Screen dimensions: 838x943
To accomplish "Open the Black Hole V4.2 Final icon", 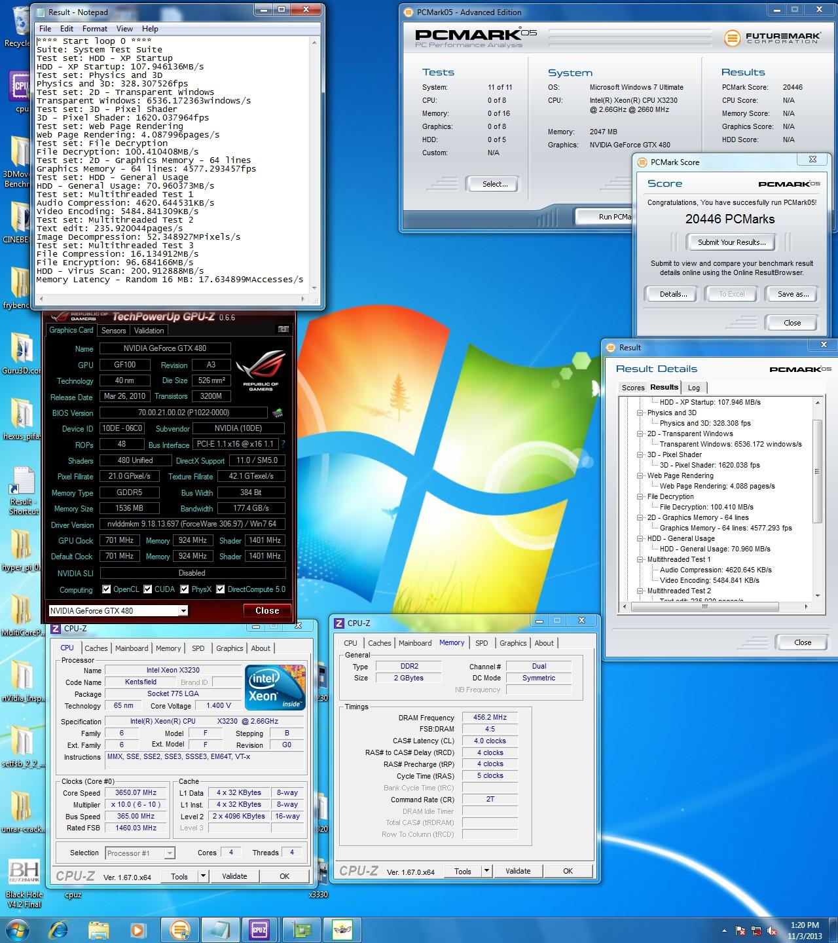I will tap(24, 884).
